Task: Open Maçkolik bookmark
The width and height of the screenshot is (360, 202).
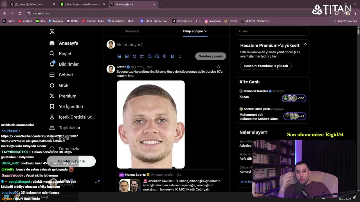Action: (56, 21)
